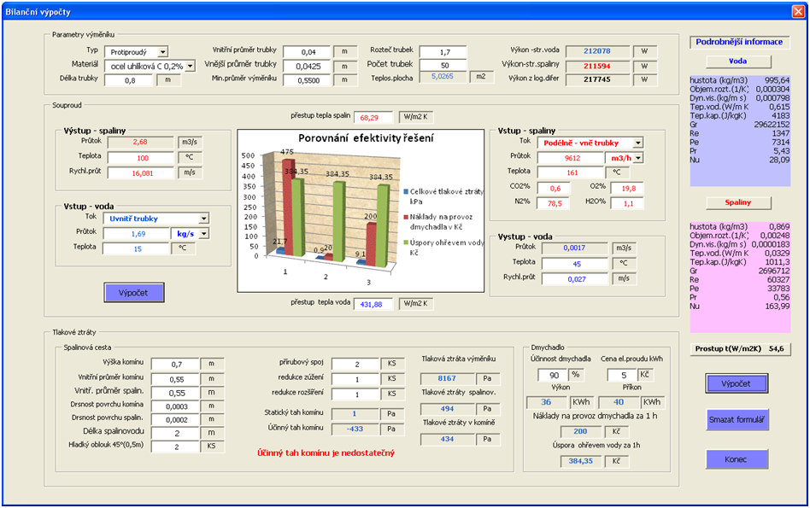810x508 pixels.
Task: Click the Rychl.prût field showing 16,081
Action: [141, 173]
